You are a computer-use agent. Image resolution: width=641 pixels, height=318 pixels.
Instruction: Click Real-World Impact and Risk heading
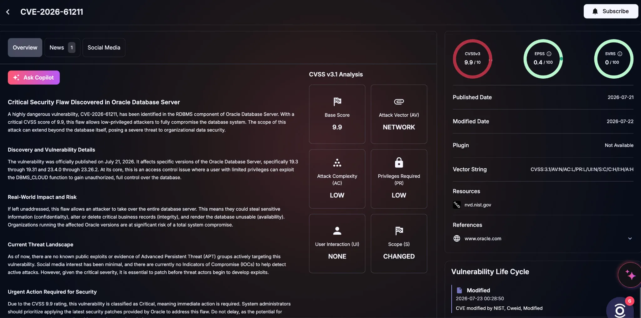coord(42,197)
